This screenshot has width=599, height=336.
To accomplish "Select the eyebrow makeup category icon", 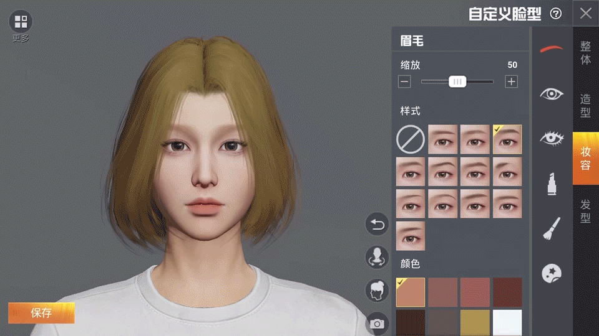I will click(552, 49).
